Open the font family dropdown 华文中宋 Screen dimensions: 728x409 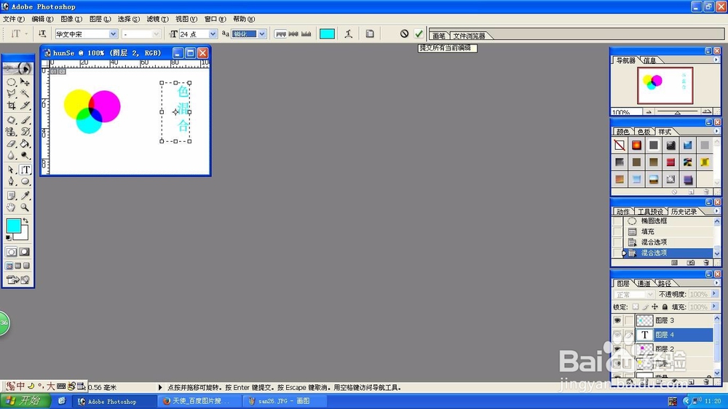click(113, 34)
